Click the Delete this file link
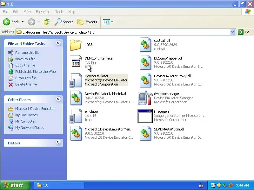 point(26,84)
